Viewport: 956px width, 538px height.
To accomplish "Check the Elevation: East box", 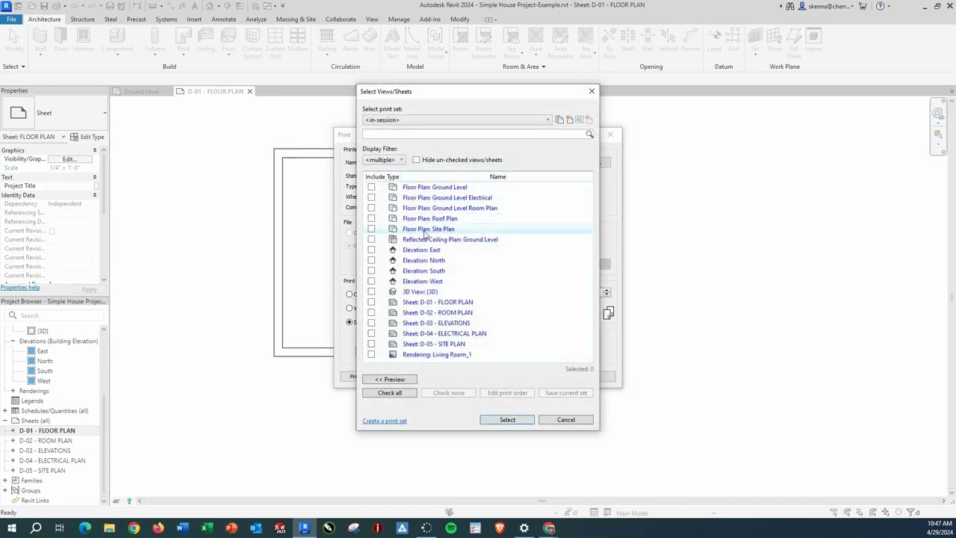I will (371, 250).
